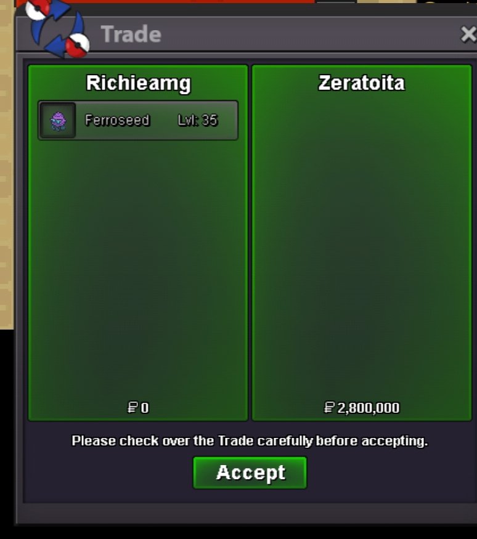Click Zeratoita's 2,800,000 money offer
The height and width of the screenshot is (539, 477).
tap(368, 408)
